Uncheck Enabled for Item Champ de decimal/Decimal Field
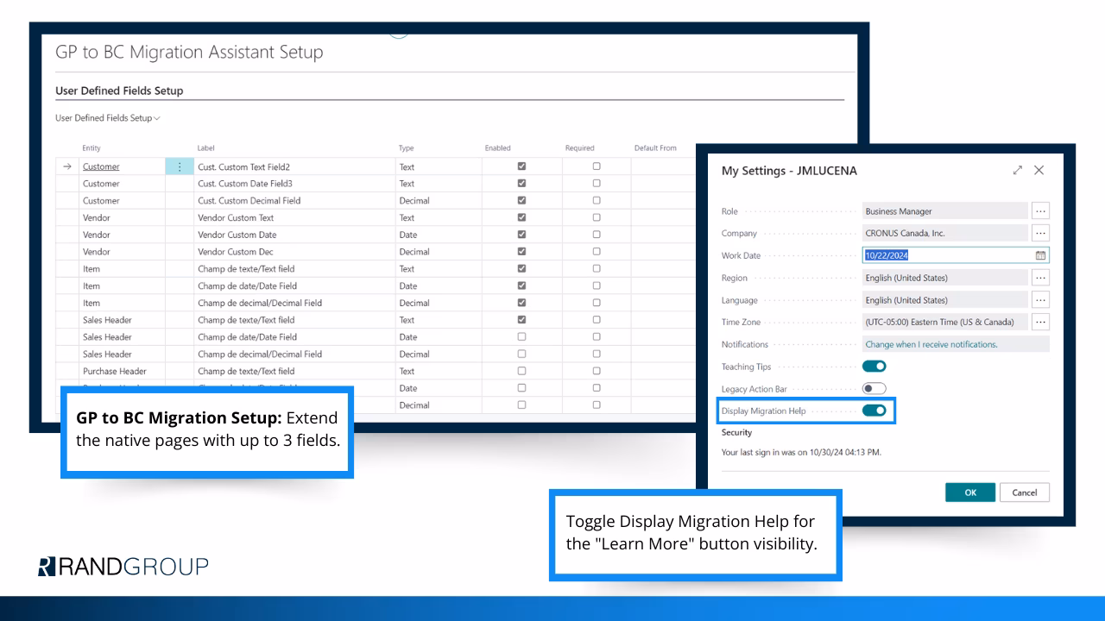This screenshot has height=621, width=1105. click(521, 303)
